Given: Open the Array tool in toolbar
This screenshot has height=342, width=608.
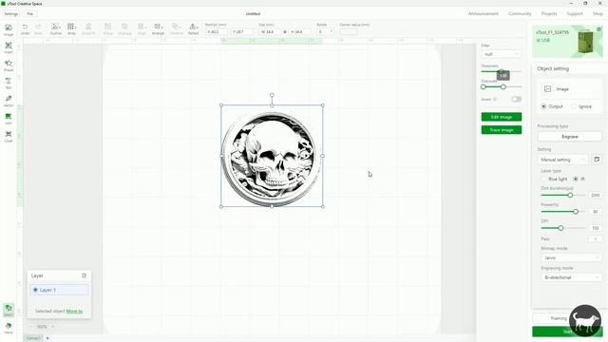Looking at the screenshot, I should click(x=71, y=28).
